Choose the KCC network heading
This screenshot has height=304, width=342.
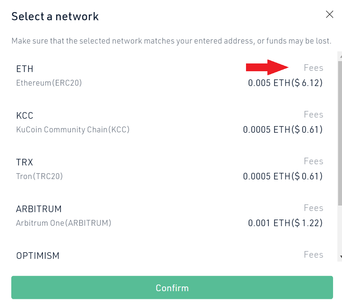click(25, 116)
